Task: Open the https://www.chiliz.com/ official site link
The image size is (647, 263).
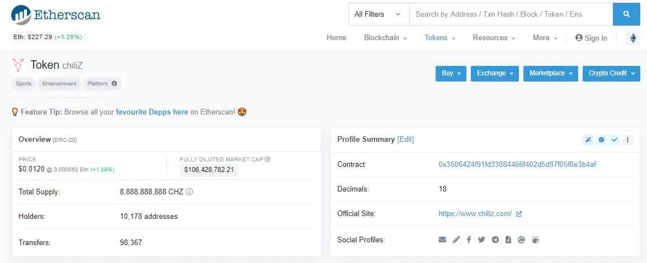Action: click(x=475, y=214)
